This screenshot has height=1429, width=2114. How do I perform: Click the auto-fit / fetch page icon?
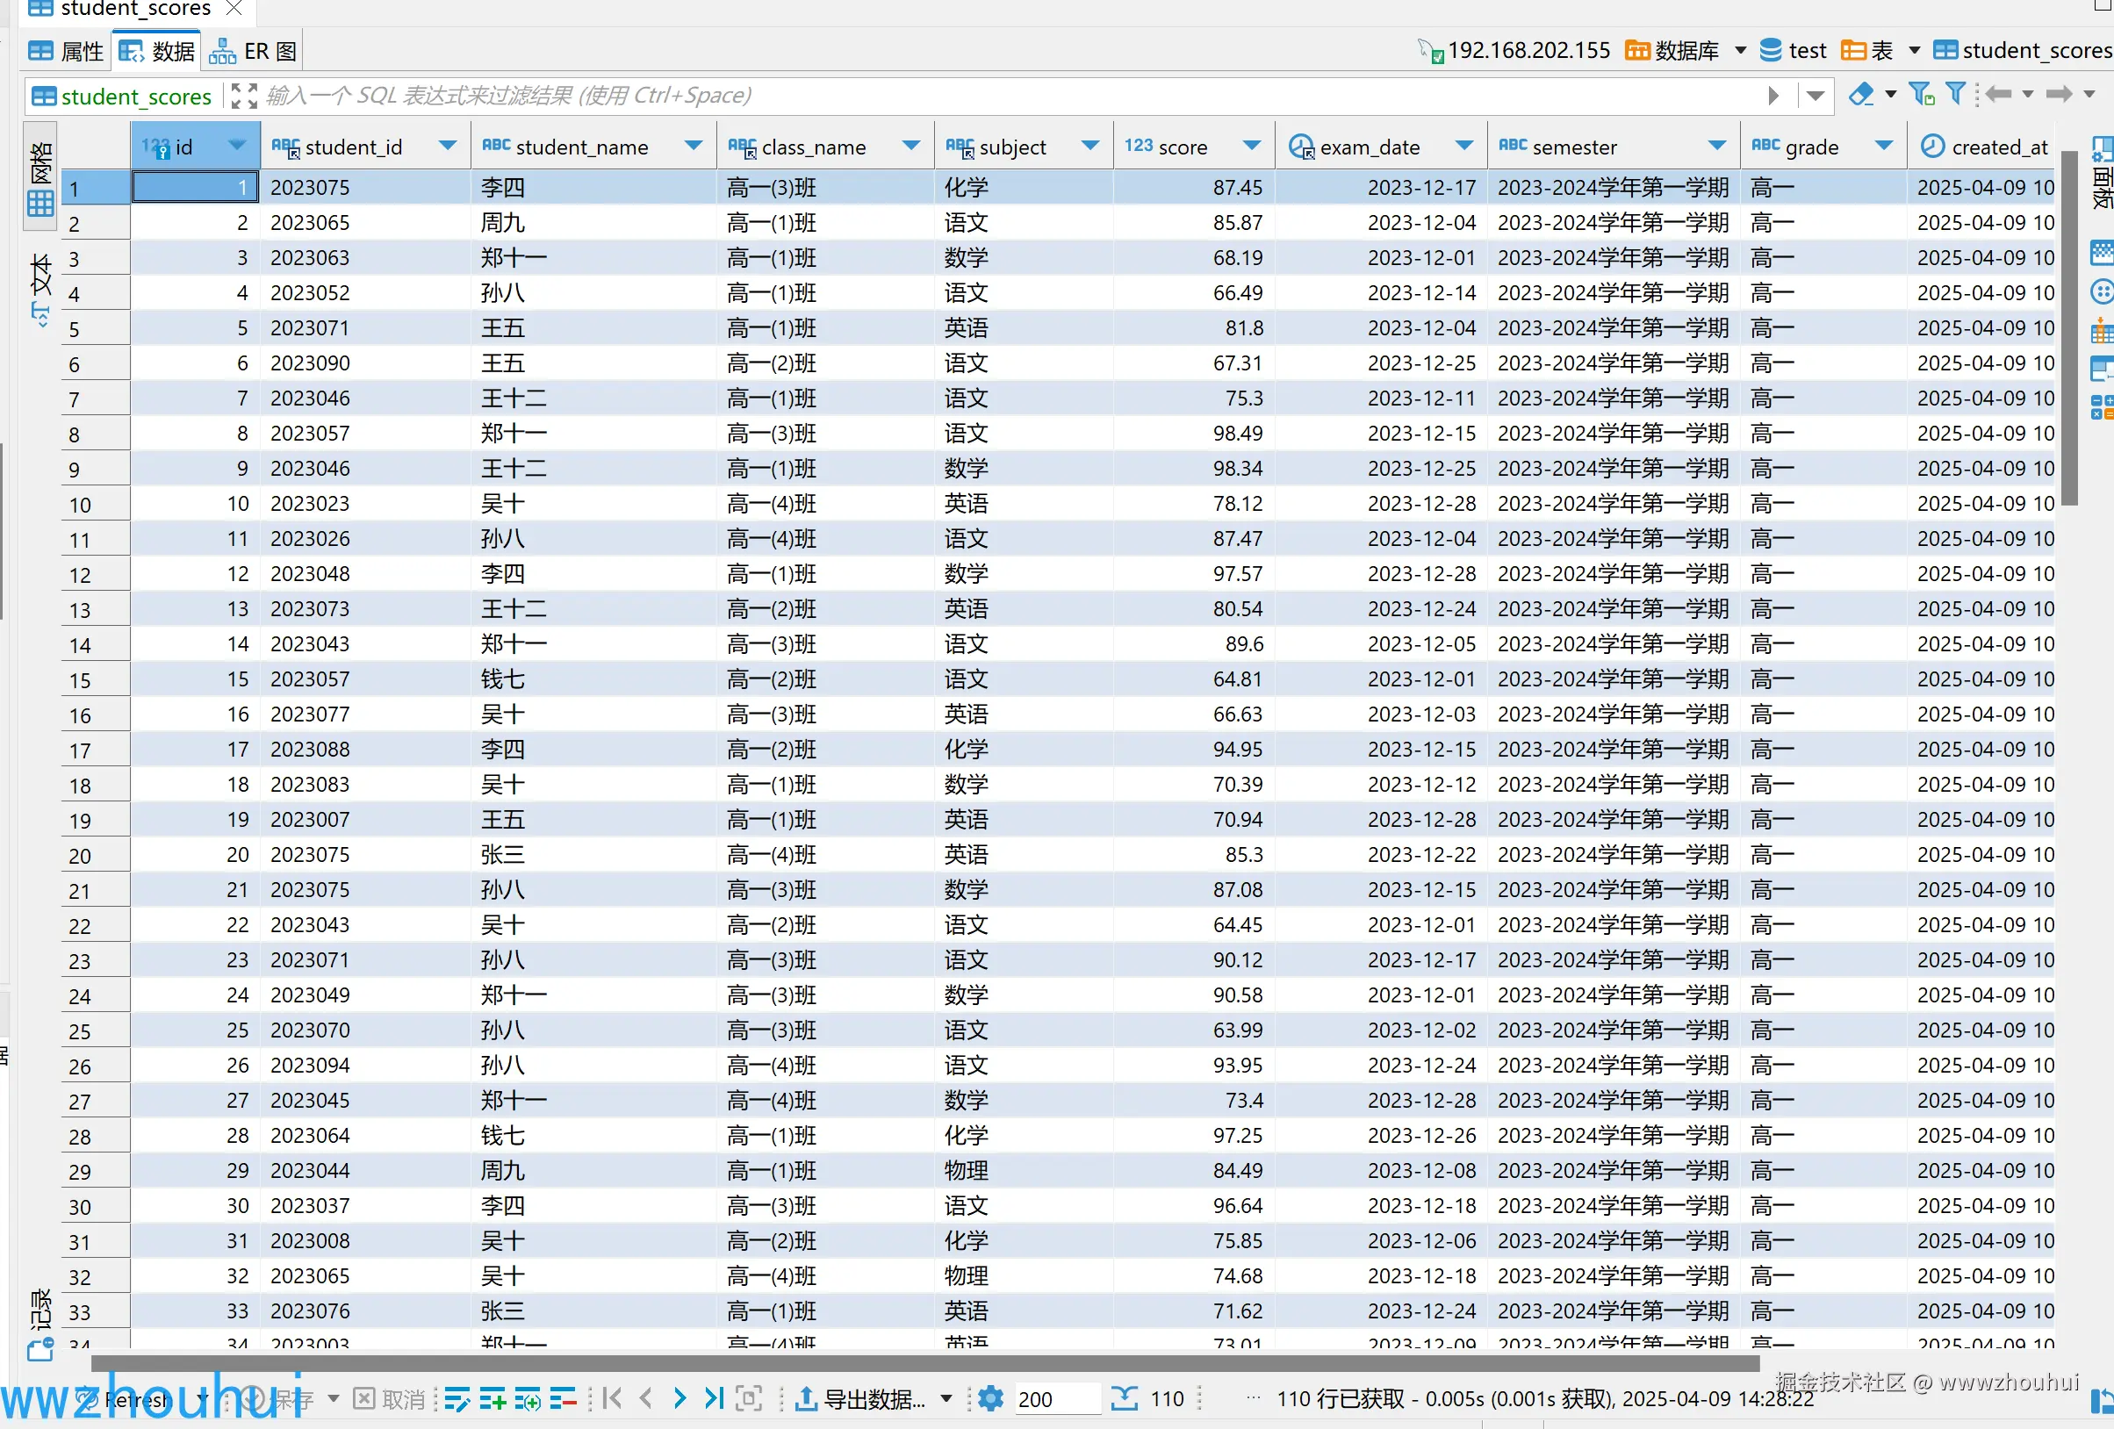pyautogui.click(x=749, y=1399)
